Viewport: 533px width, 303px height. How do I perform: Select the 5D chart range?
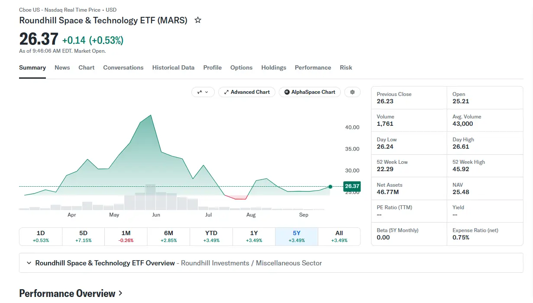click(x=84, y=236)
